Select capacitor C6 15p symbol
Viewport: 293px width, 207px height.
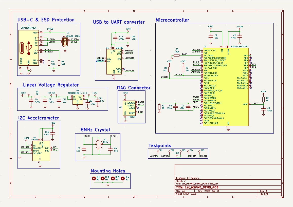pyautogui.click(x=111, y=150)
